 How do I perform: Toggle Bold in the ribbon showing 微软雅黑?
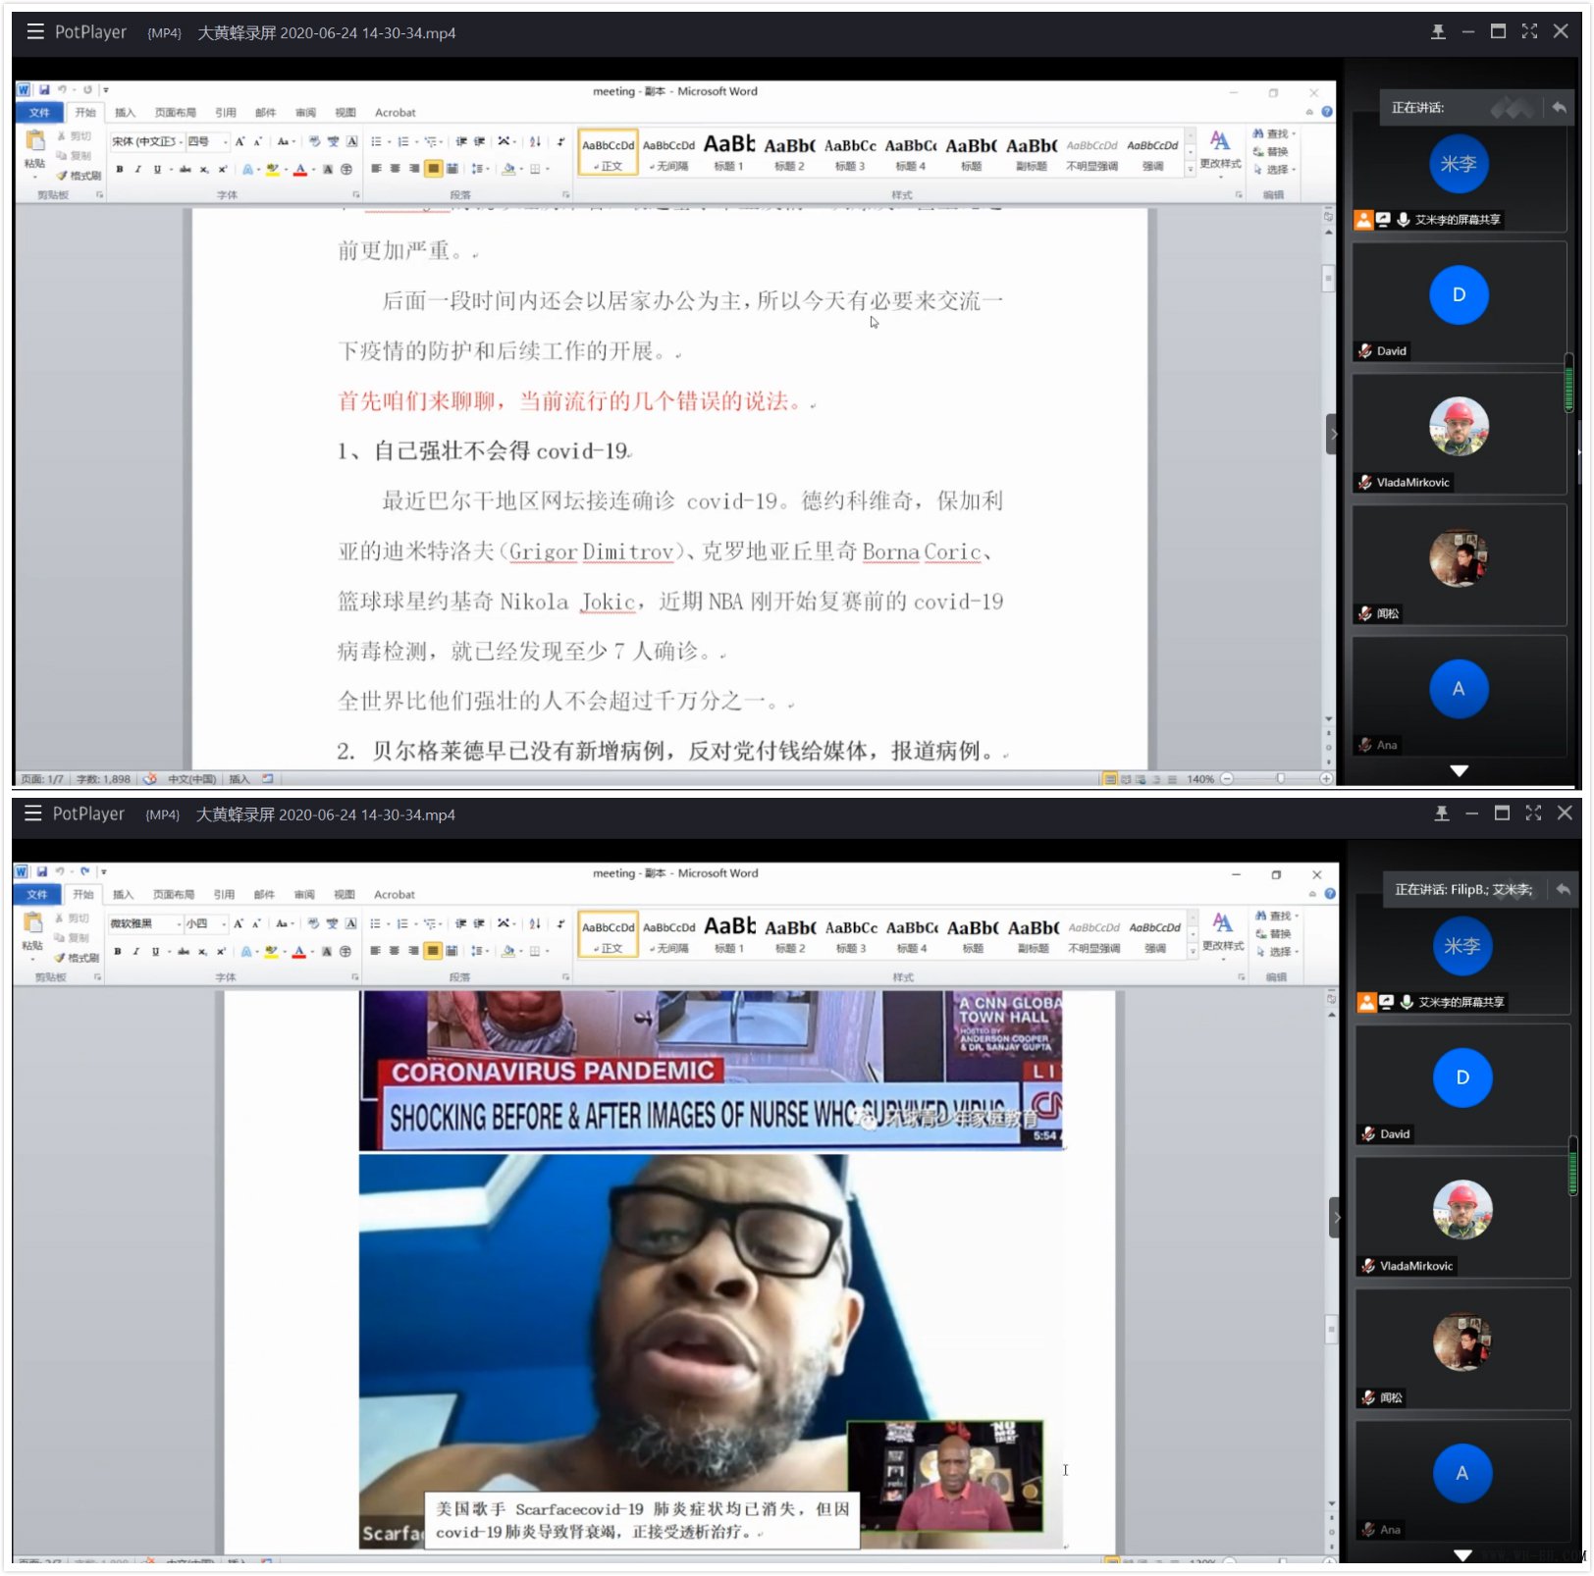click(118, 951)
